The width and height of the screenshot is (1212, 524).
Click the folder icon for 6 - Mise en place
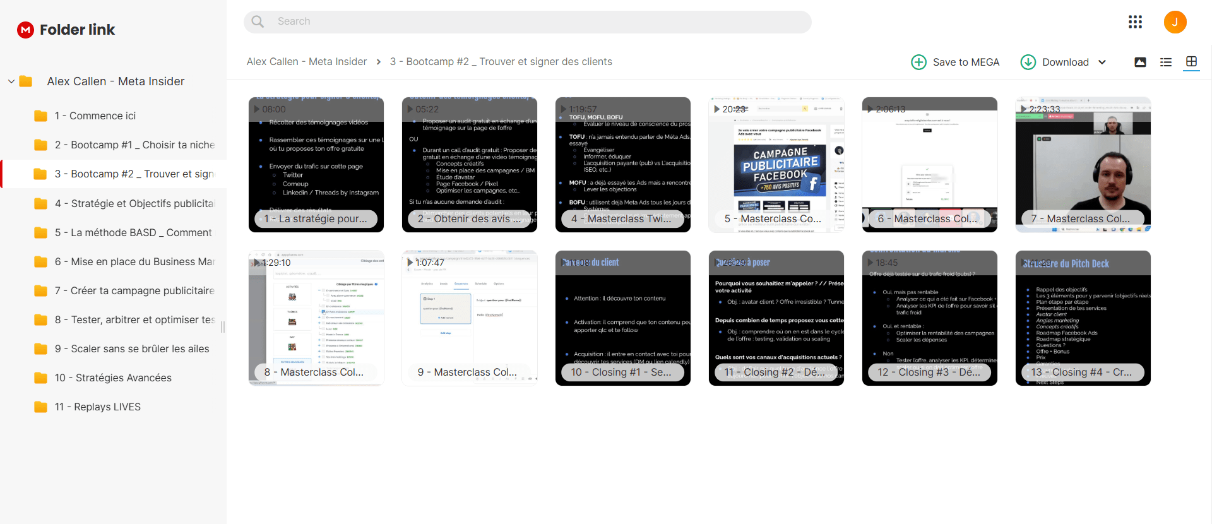41,261
